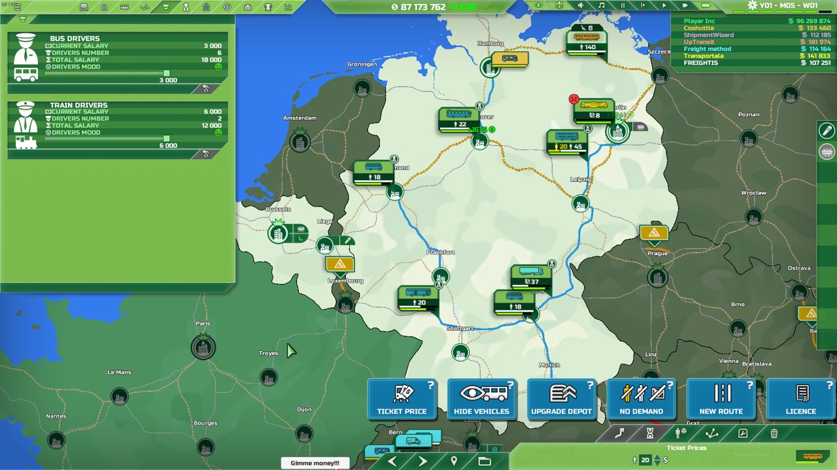Open the bank building panel
The image size is (837, 470).
207,7
